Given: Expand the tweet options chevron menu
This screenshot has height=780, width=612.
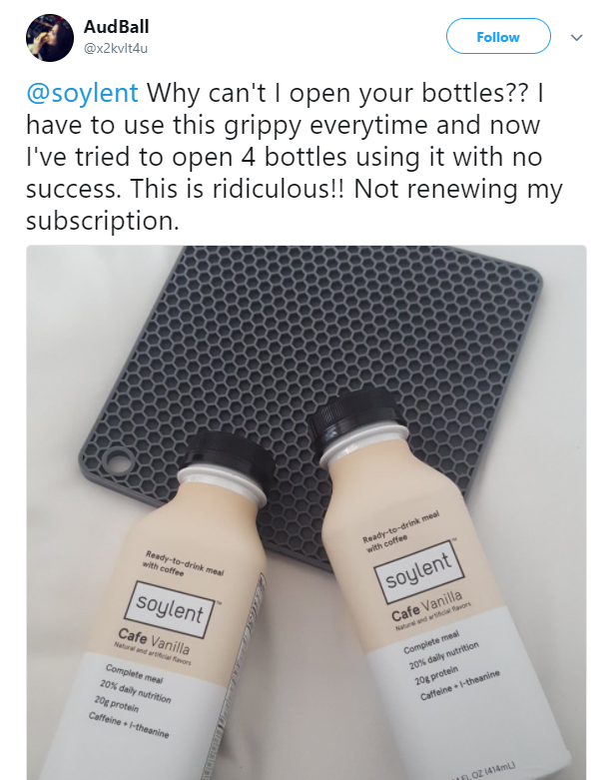Looking at the screenshot, I should [x=576, y=37].
